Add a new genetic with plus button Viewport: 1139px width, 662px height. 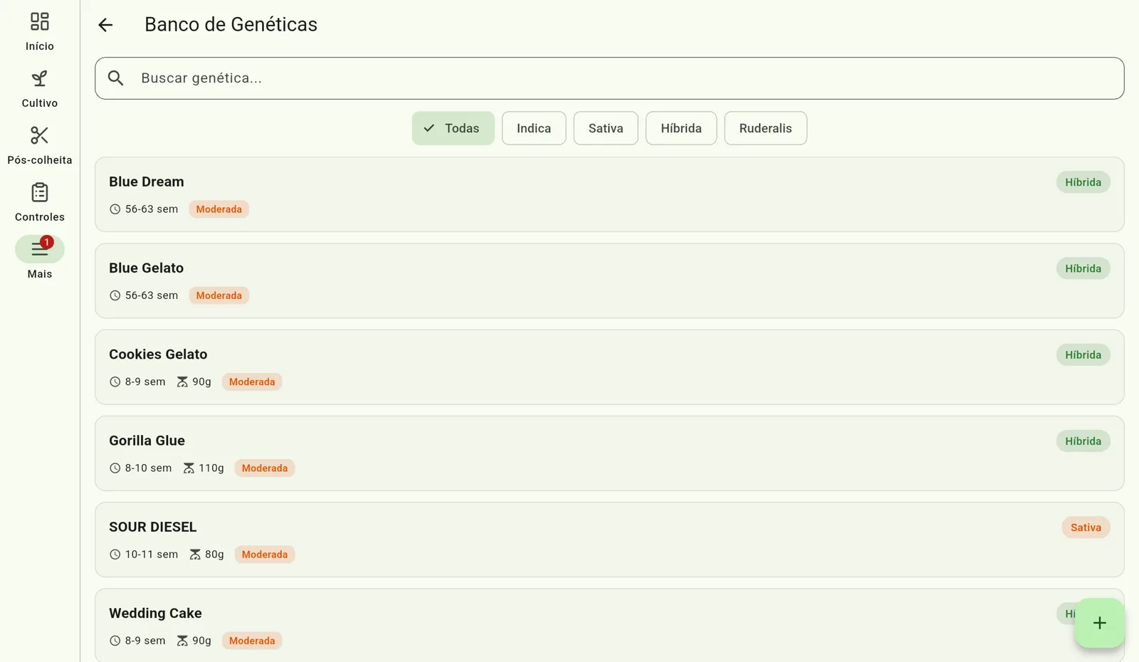pyautogui.click(x=1099, y=623)
